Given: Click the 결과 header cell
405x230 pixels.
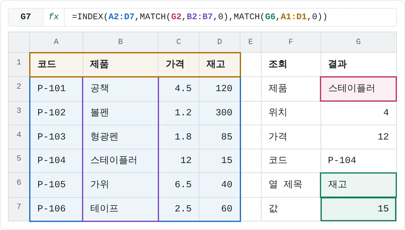Looking at the screenshot, I should point(358,64).
